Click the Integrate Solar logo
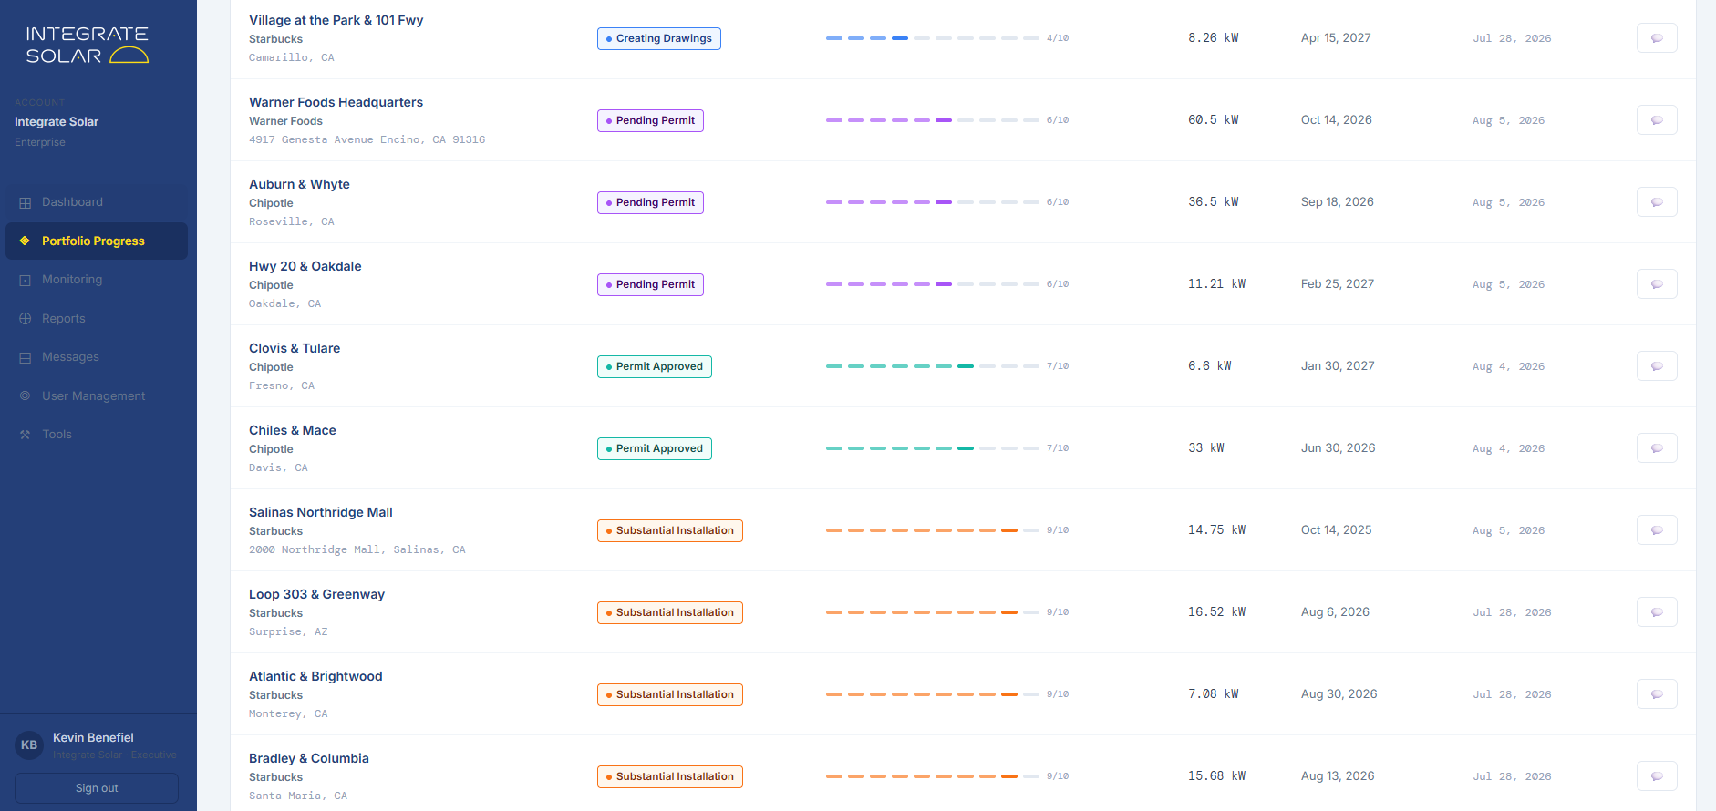 87,45
